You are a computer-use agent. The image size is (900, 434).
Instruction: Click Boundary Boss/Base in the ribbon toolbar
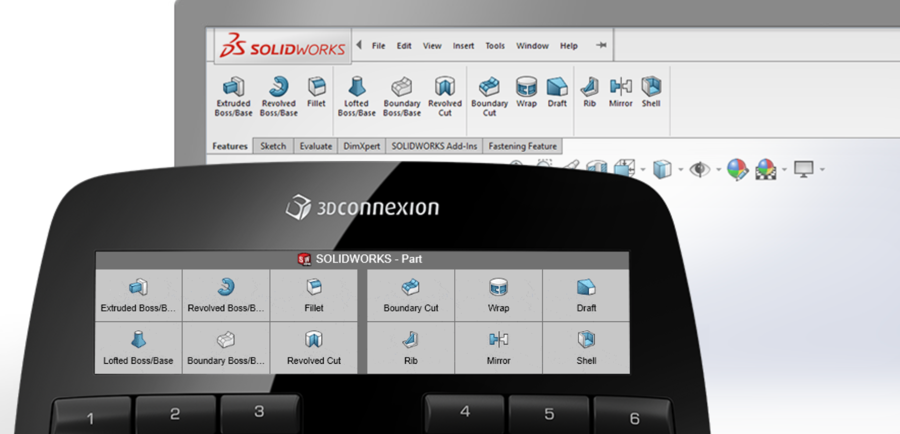[x=402, y=97]
